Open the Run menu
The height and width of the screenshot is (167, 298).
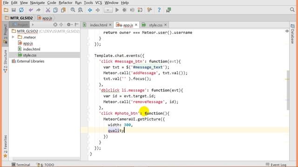coord(78,3)
